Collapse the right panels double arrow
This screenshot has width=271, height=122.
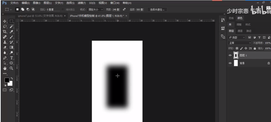coord(224,14)
